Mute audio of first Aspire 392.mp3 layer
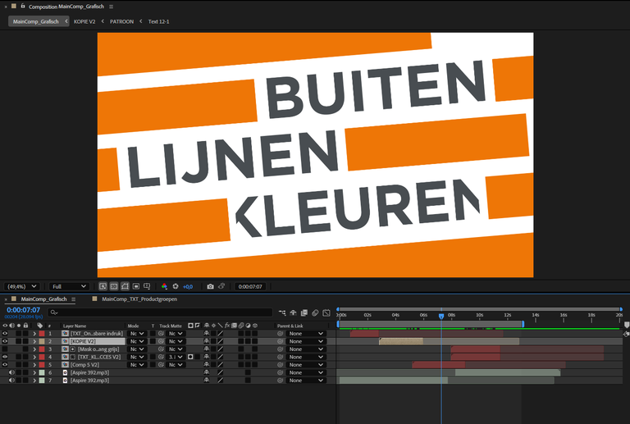The height and width of the screenshot is (424, 630). click(x=11, y=372)
